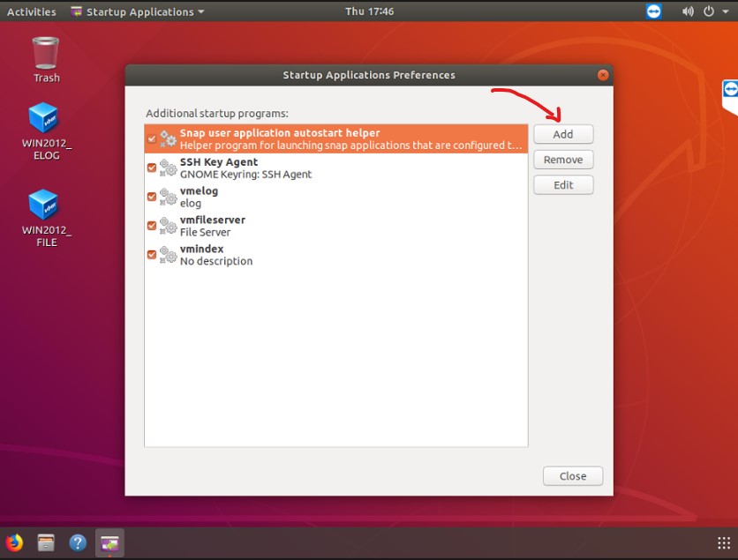Image resolution: width=738 pixels, height=560 pixels.
Task: Expand the system menu arrow by power icon
Action: tap(724, 11)
